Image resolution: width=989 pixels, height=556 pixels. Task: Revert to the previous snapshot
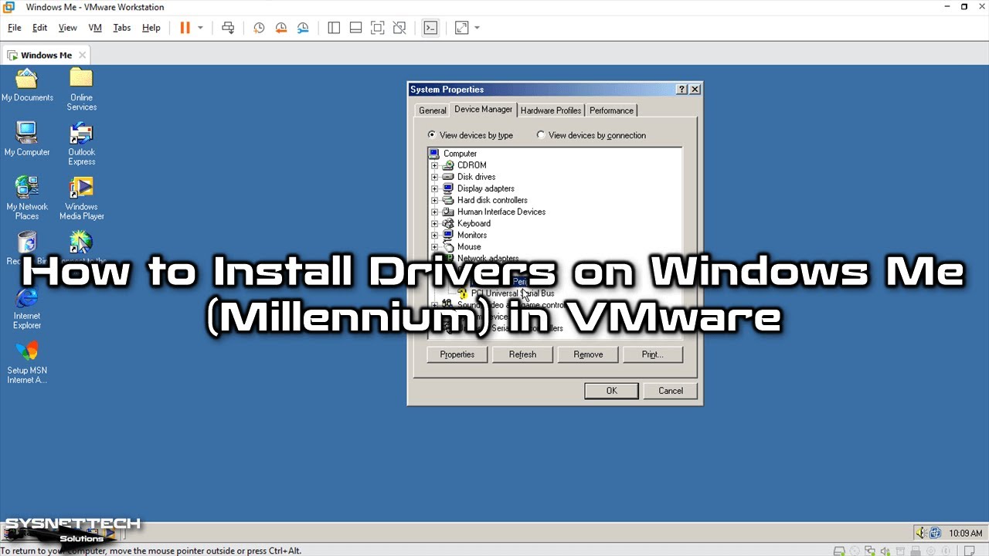point(281,28)
